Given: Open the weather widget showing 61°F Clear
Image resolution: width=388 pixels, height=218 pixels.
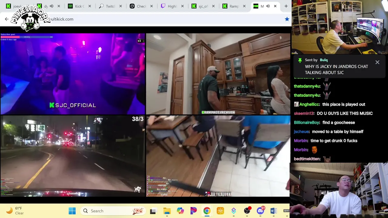Looking at the screenshot, I should 15,211.
